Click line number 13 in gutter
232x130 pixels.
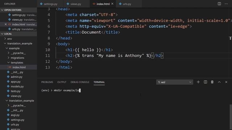[x=47, y=68]
